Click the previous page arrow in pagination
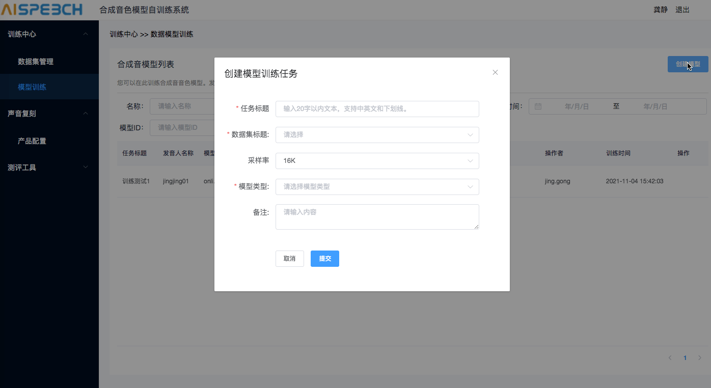The image size is (711, 388). (670, 357)
